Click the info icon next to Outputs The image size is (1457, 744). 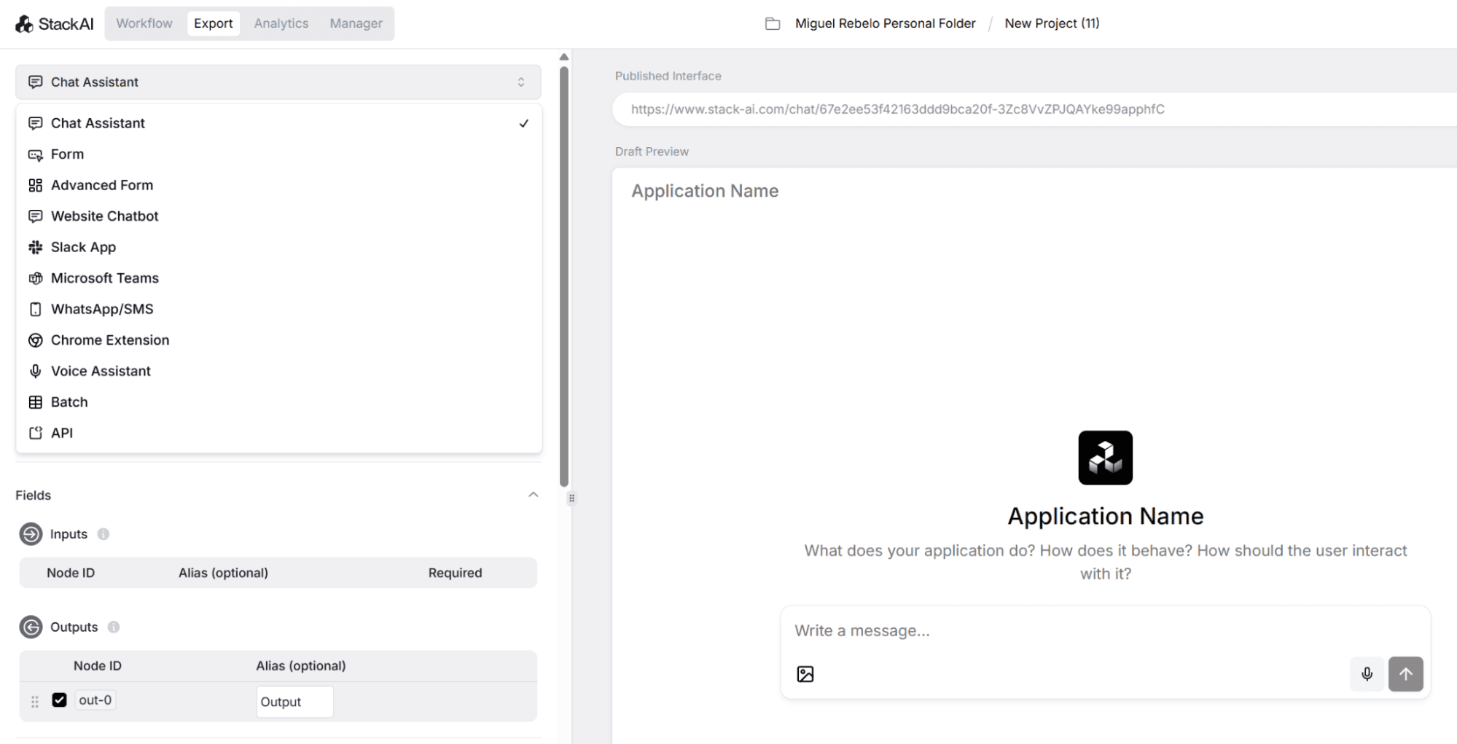point(114,627)
